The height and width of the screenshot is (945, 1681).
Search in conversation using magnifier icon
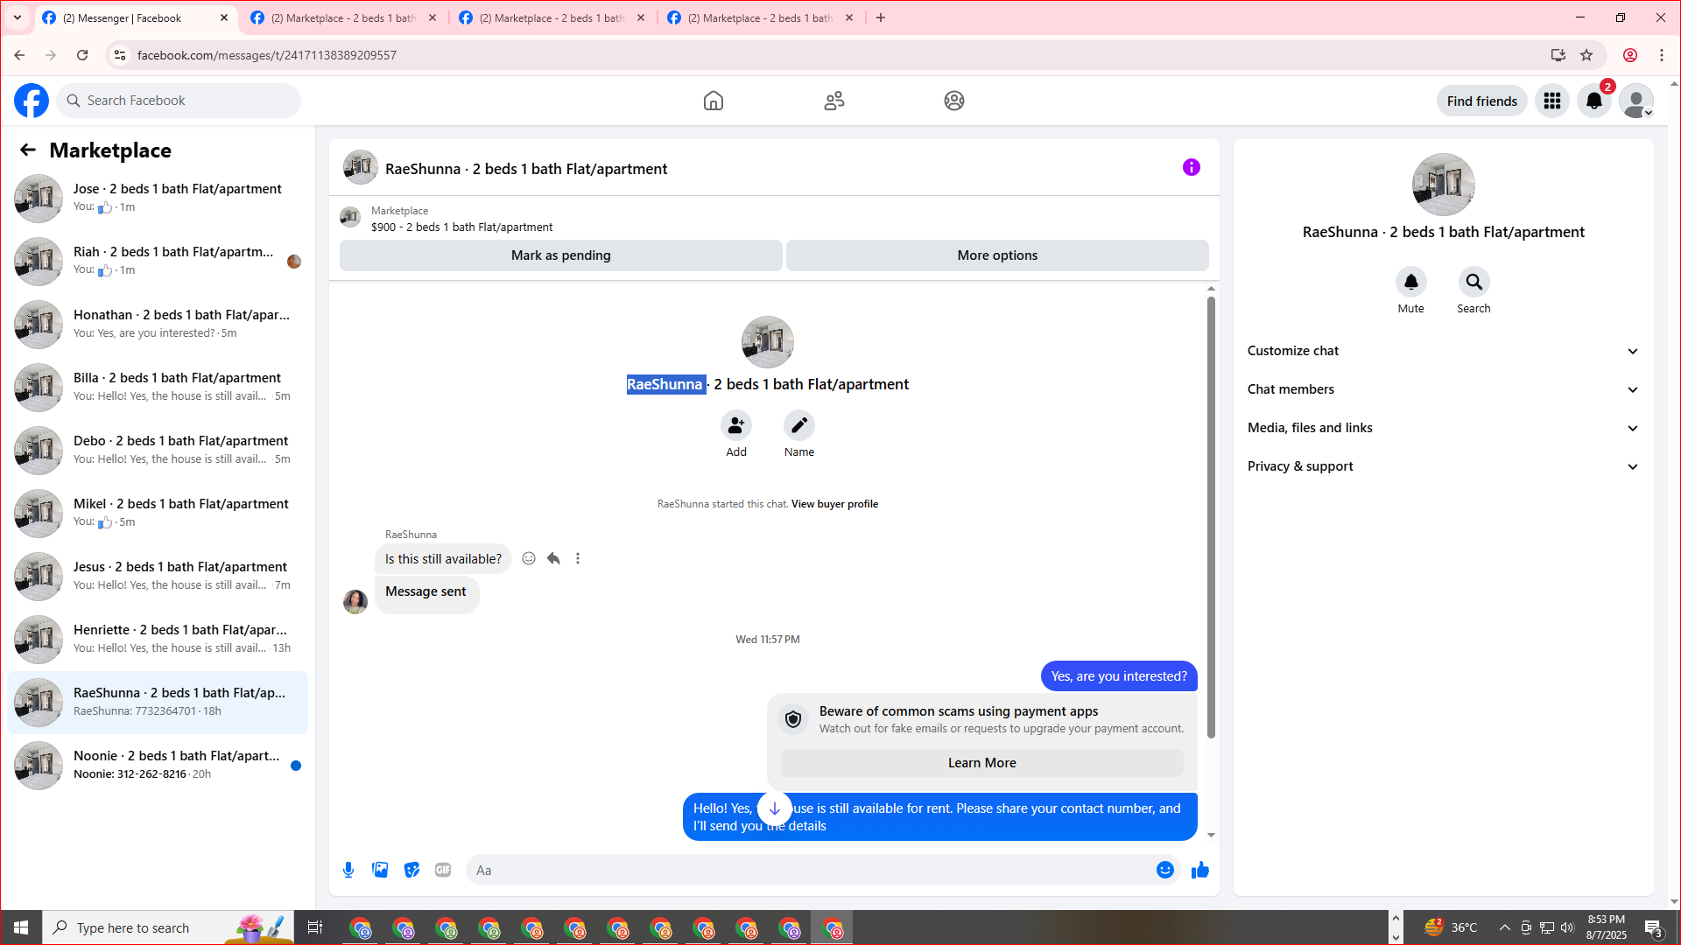tap(1474, 282)
